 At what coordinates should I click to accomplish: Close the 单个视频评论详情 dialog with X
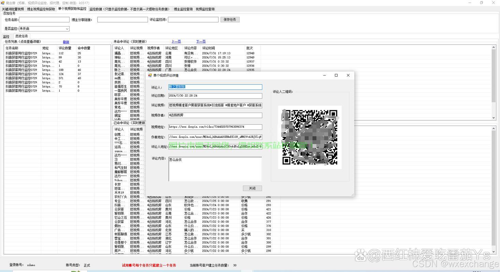(x=348, y=75)
